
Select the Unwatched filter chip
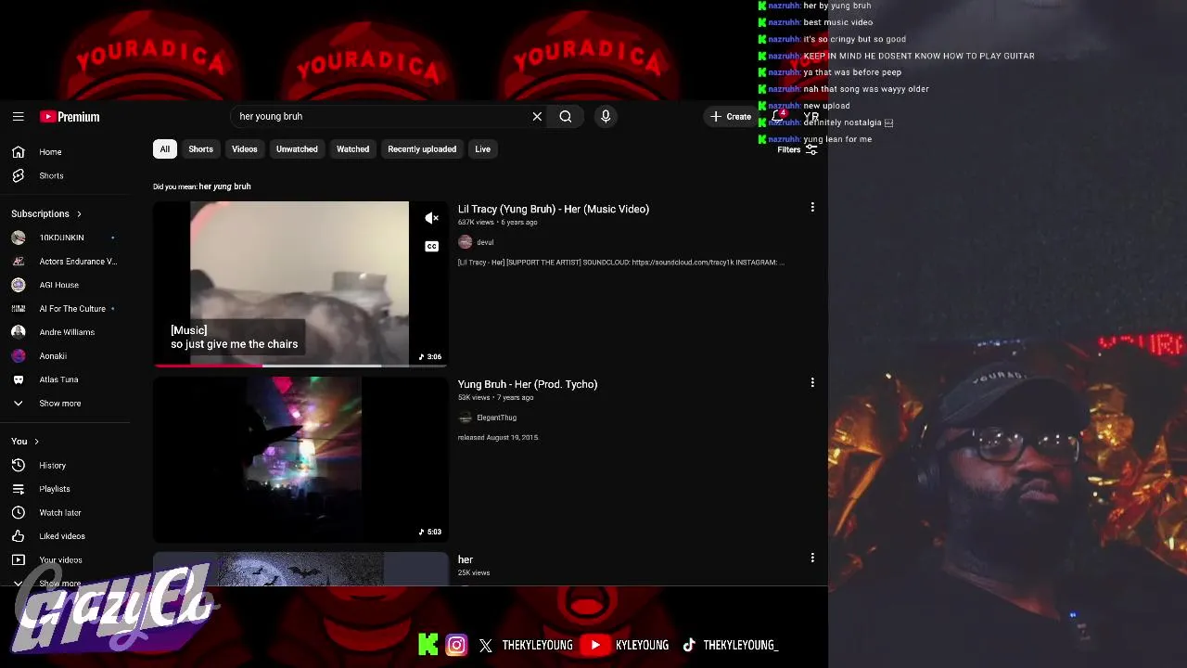(x=297, y=149)
